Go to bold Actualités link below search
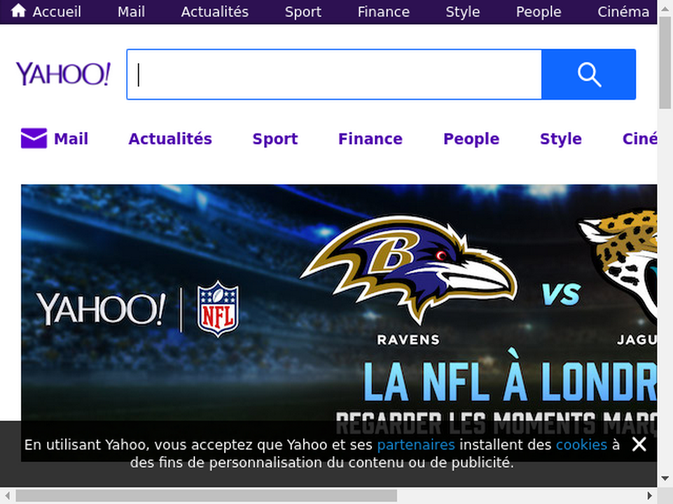The image size is (673, 504). pyautogui.click(x=170, y=139)
